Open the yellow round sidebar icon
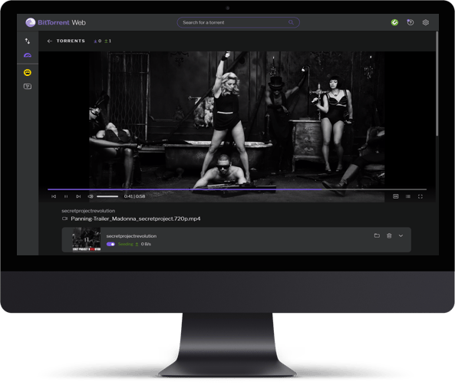This screenshot has height=388, width=455. pyautogui.click(x=28, y=72)
